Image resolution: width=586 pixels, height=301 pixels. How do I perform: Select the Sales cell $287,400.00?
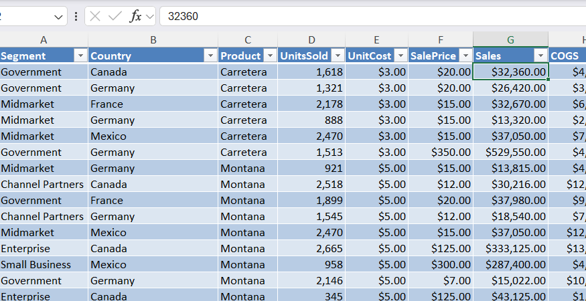point(510,264)
